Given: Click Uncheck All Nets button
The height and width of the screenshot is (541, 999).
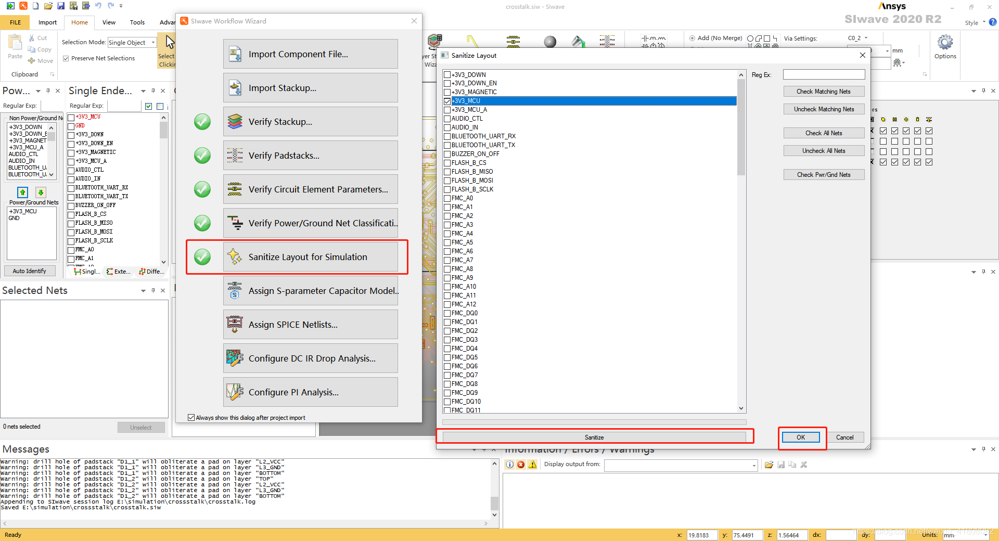Looking at the screenshot, I should tap(824, 151).
